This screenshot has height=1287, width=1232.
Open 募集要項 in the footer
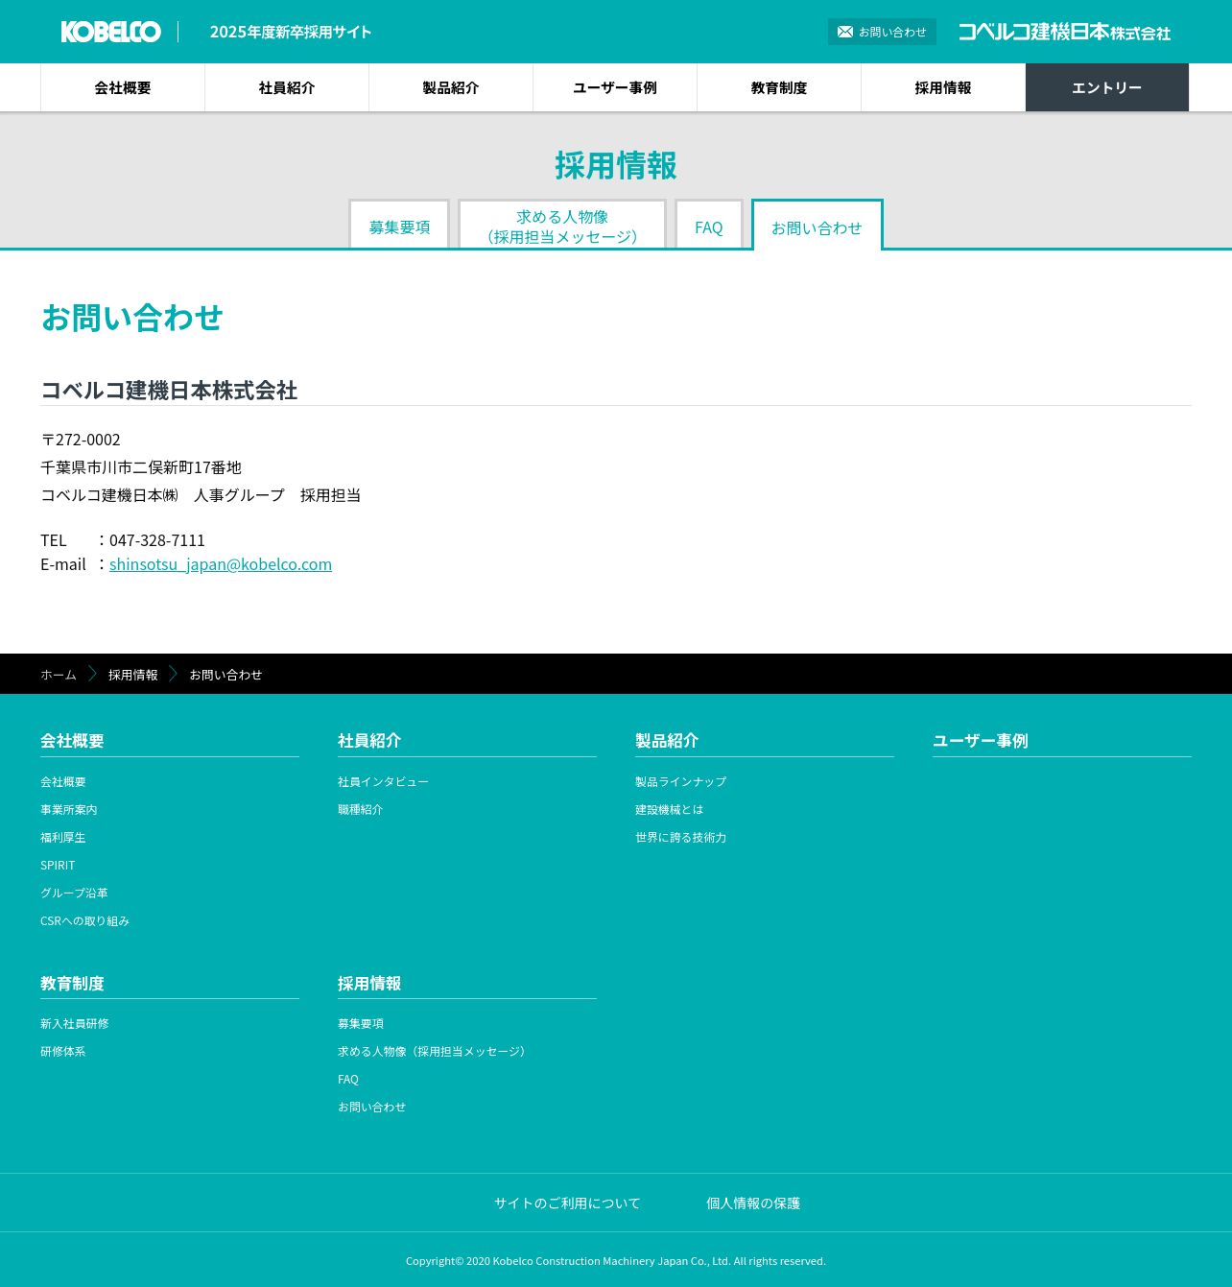[361, 1024]
